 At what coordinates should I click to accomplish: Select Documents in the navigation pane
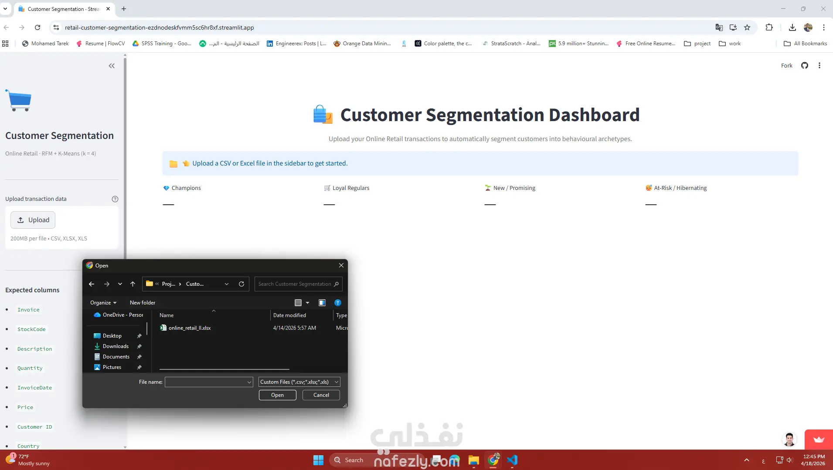116,357
